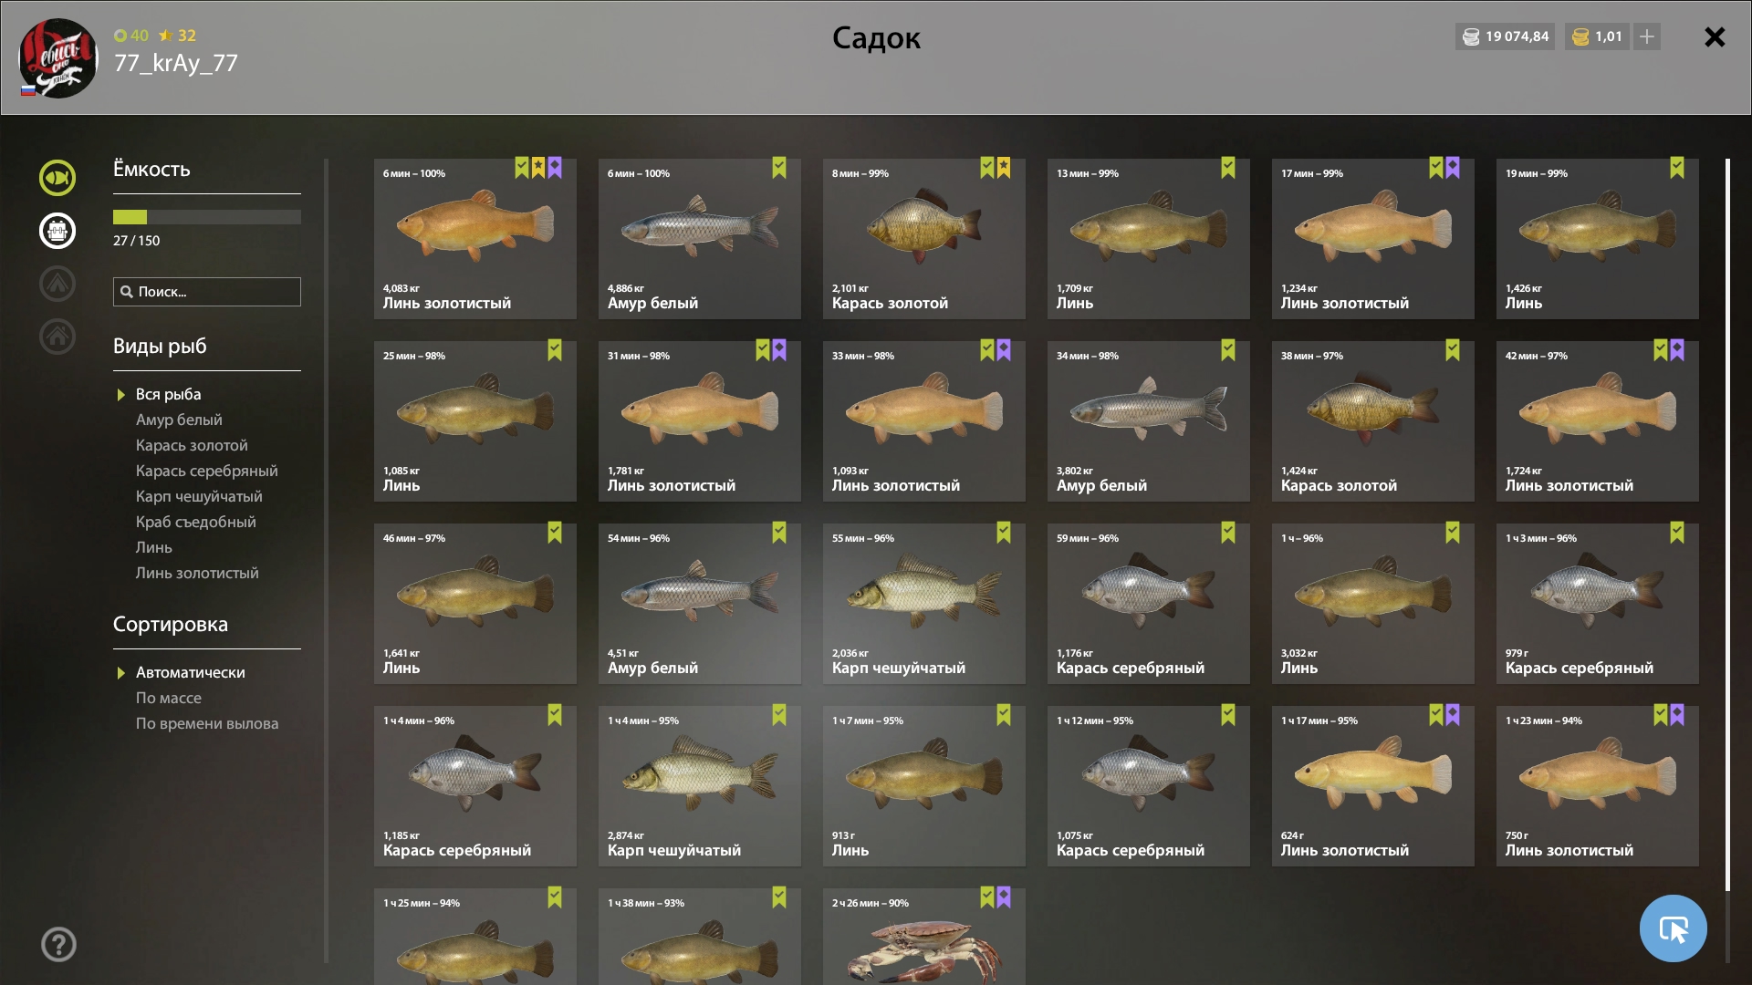Open the fish keepnet sidebar icon
Viewport: 1752px width, 985px height.
coord(57,178)
